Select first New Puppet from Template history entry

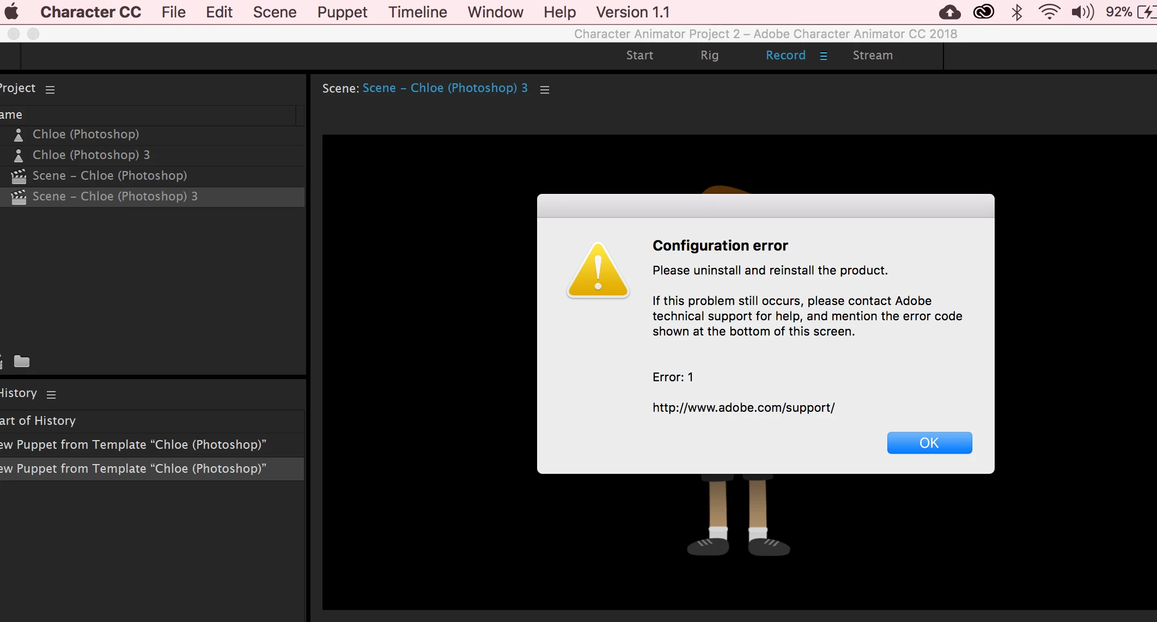tap(152, 444)
